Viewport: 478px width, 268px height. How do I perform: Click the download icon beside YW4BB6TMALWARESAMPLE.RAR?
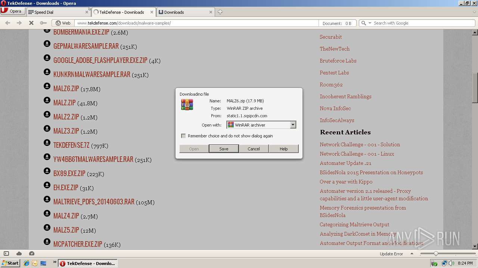pyautogui.click(x=47, y=157)
